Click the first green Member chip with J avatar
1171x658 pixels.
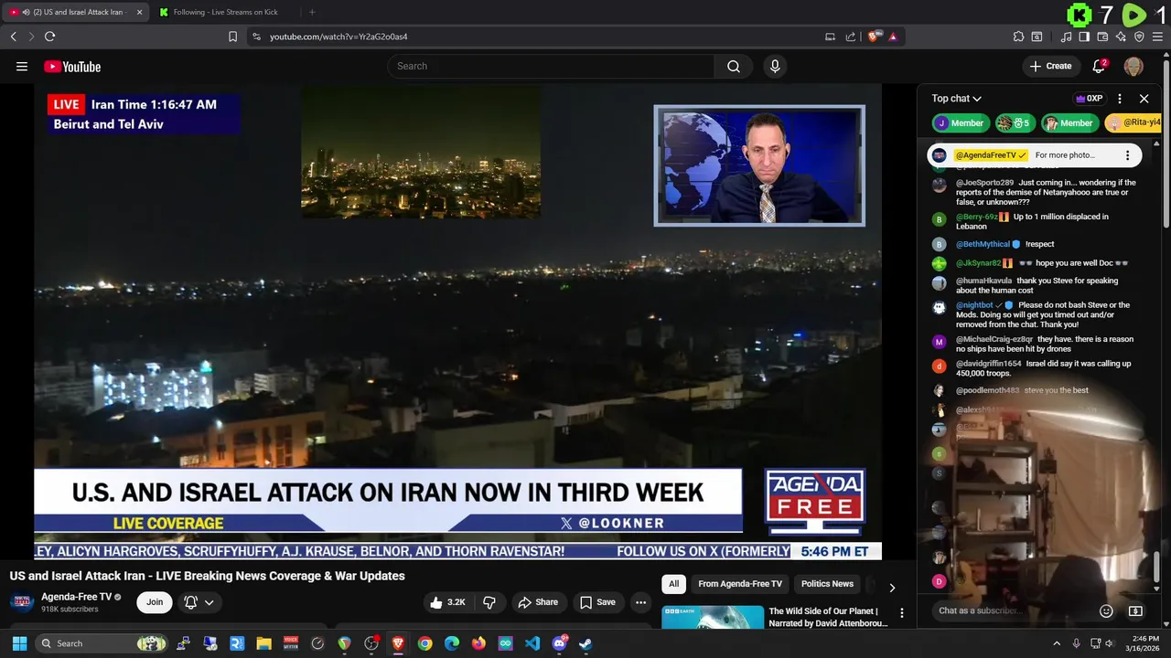[x=961, y=122]
